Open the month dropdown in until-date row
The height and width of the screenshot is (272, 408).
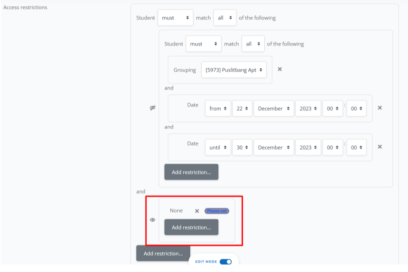[274, 147]
